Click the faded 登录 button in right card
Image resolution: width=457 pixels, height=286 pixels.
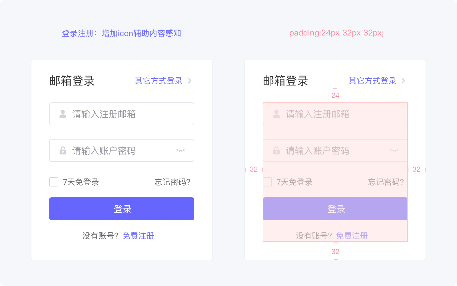tap(335, 209)
